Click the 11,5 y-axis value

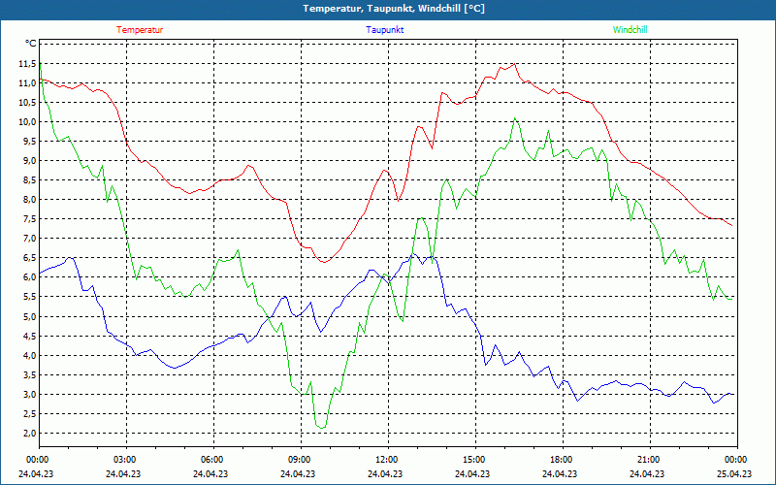28,63
